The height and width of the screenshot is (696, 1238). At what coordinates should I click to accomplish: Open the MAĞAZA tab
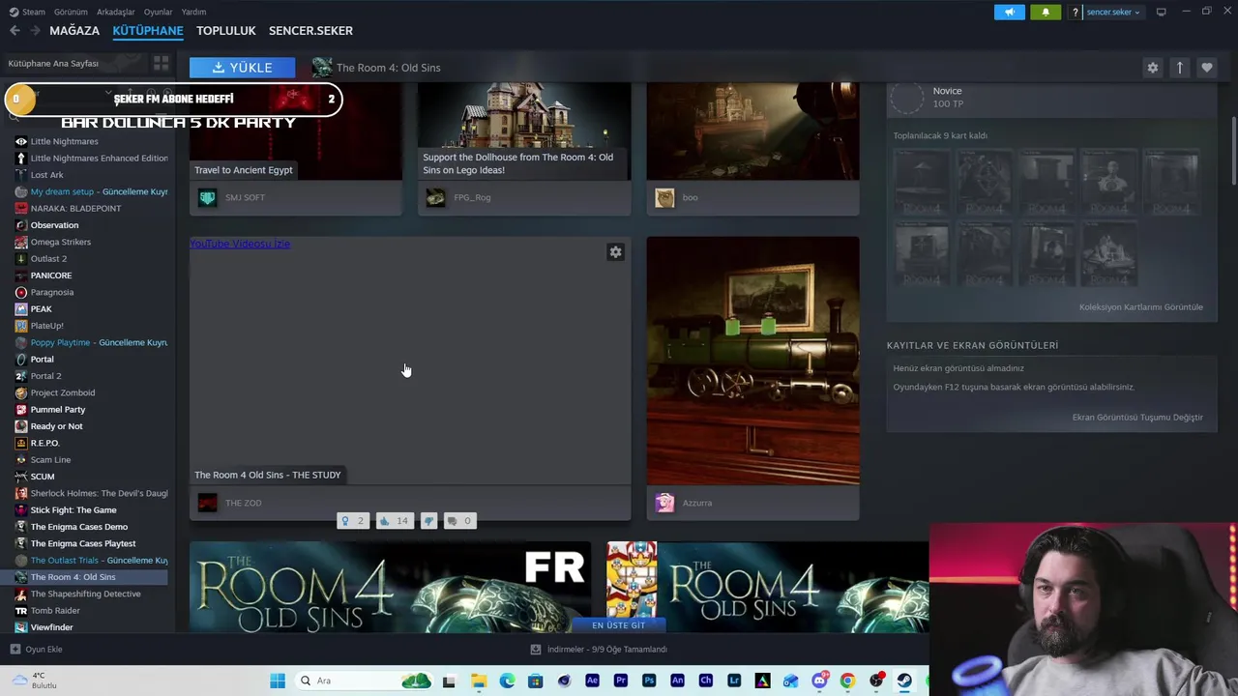(x=74, y=31)
